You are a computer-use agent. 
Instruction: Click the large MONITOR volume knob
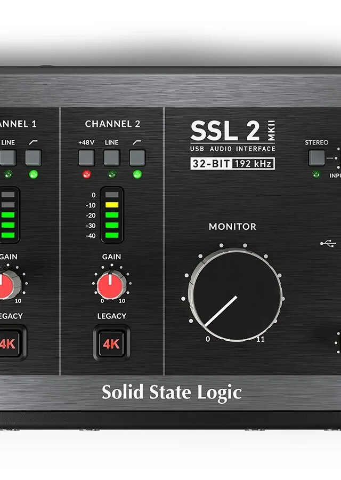point(236,295)
